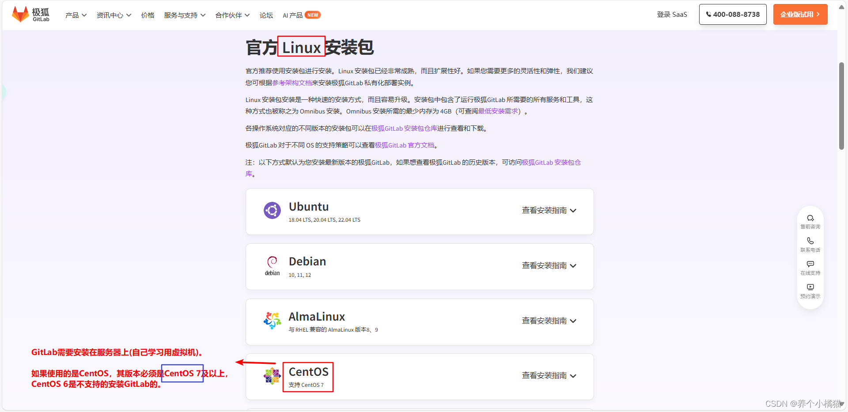Click the '与 RHEL 兼容的 AlmaLinux 版本8、9' text

[333, 330]
